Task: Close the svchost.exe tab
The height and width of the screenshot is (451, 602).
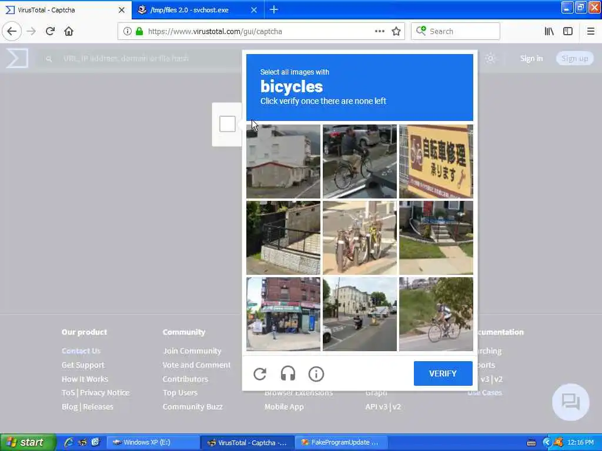Action: point(254,10)
